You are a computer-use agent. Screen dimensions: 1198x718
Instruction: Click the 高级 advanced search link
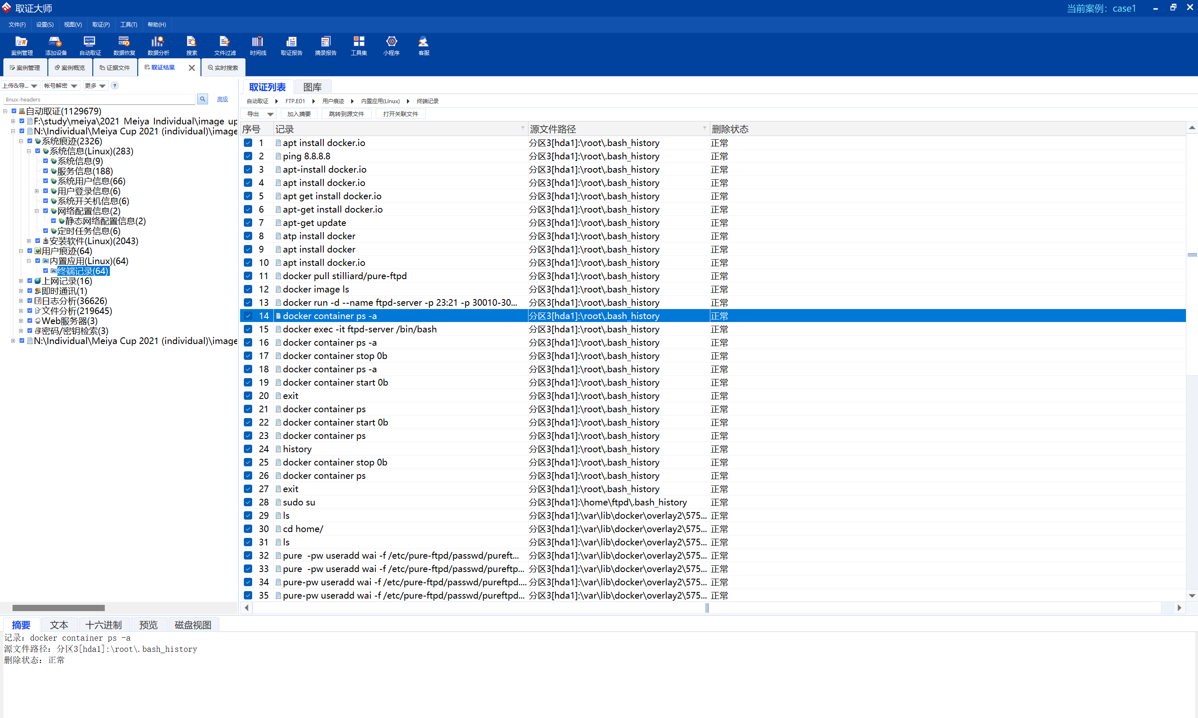(x=223, y=99)
